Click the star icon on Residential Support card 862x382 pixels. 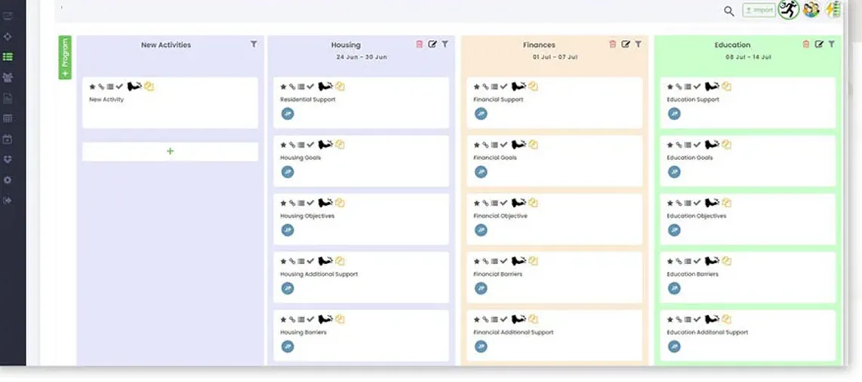[284, 87]
